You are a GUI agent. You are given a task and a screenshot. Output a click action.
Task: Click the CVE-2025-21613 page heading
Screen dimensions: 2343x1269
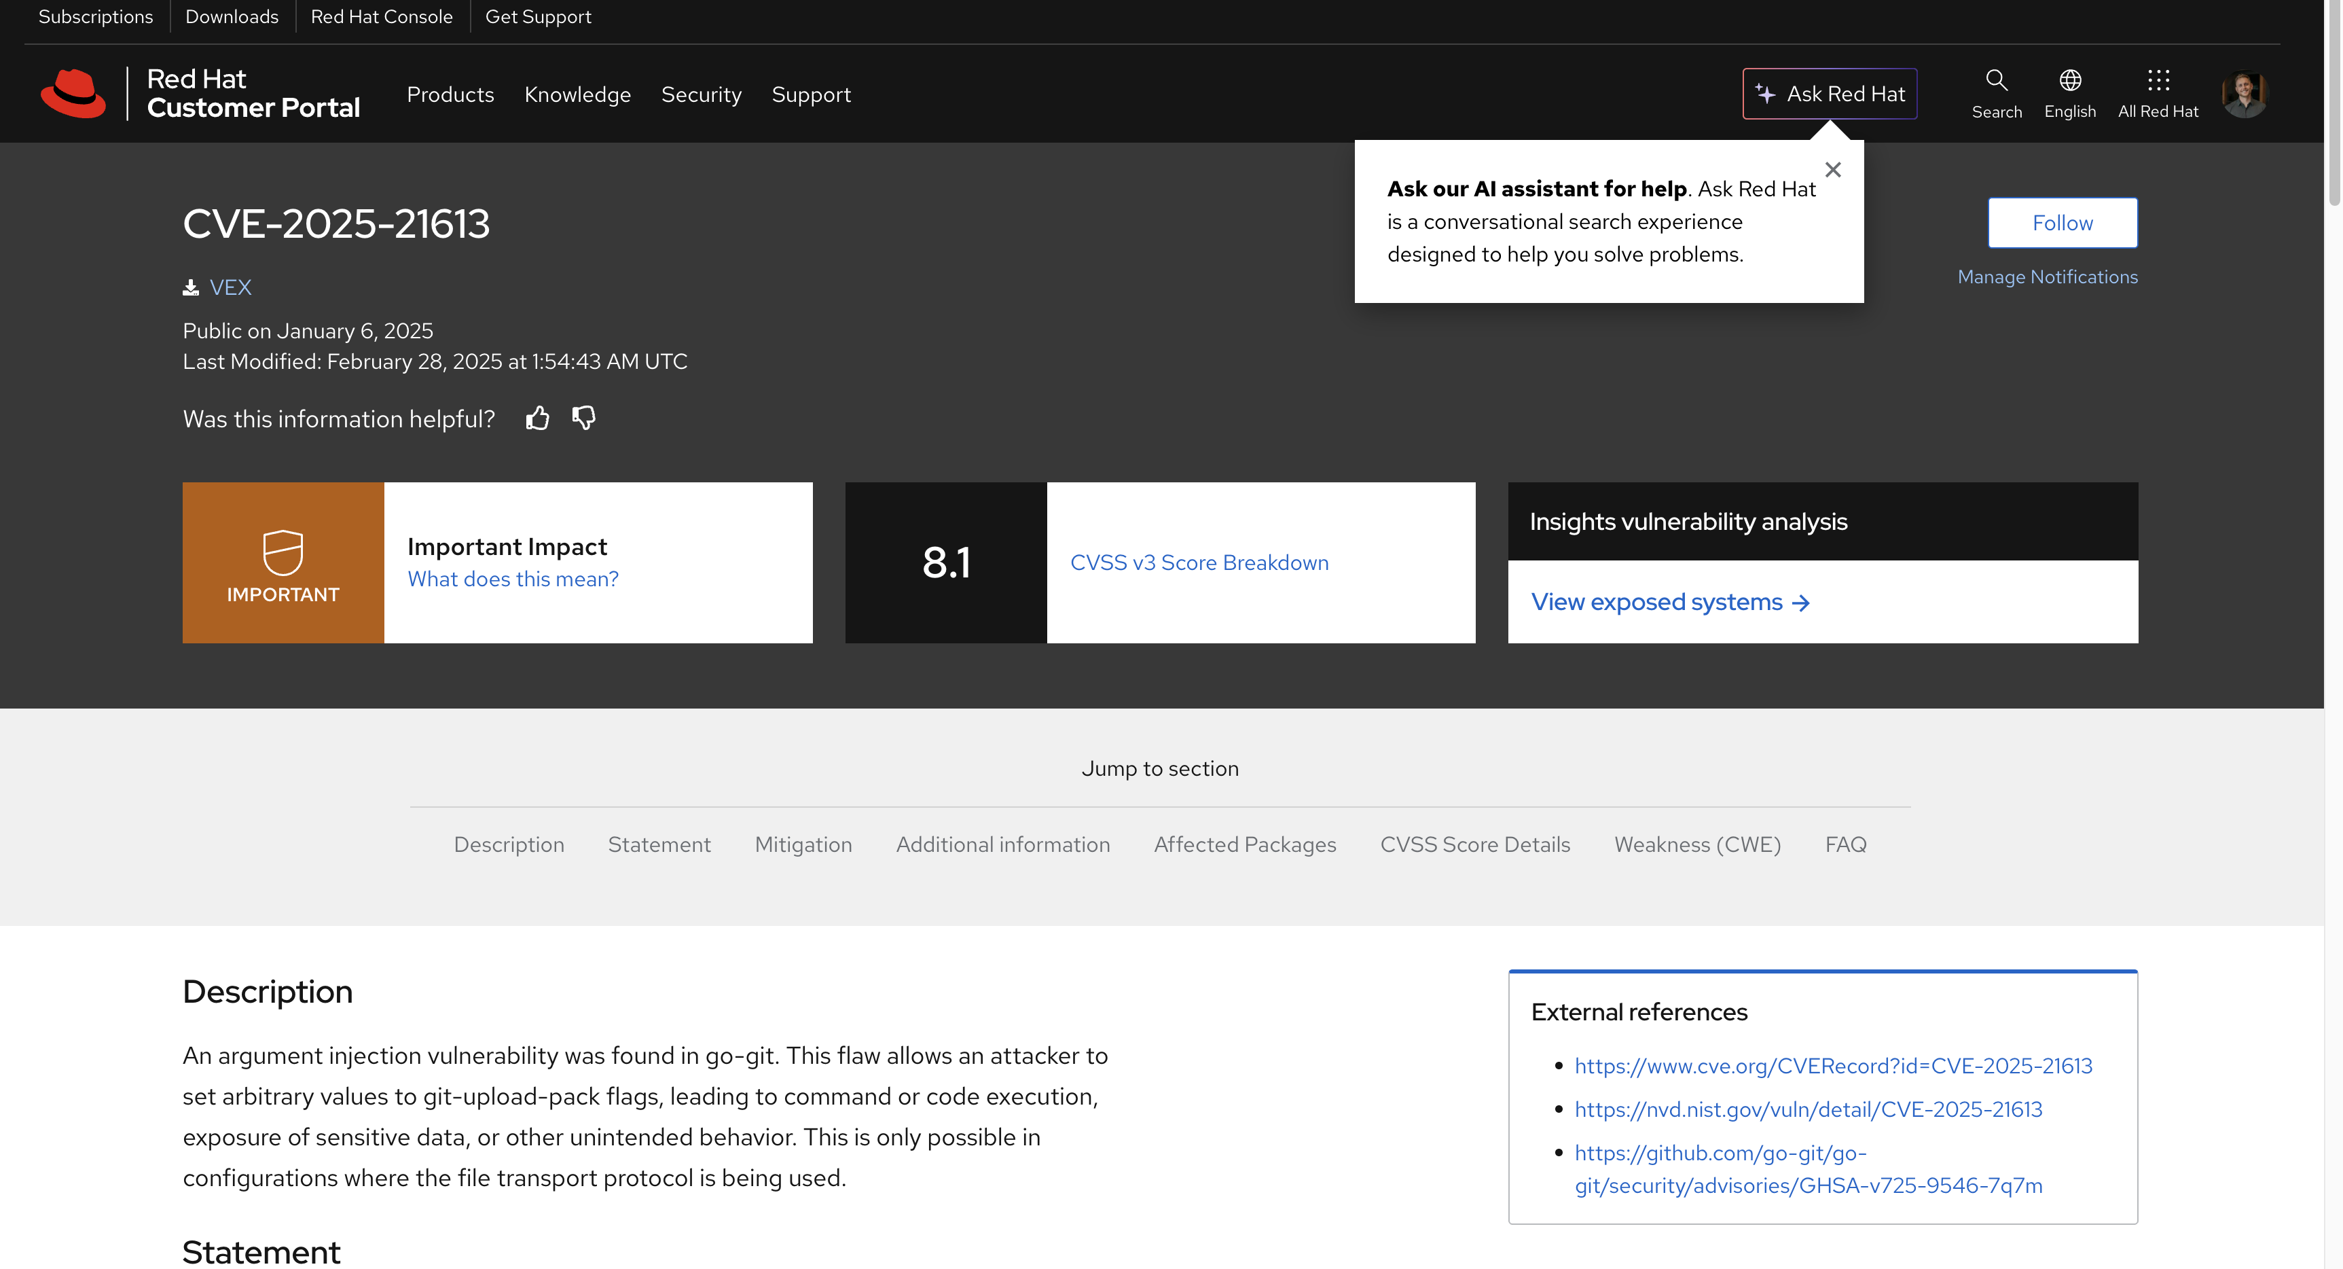[337, 224]
